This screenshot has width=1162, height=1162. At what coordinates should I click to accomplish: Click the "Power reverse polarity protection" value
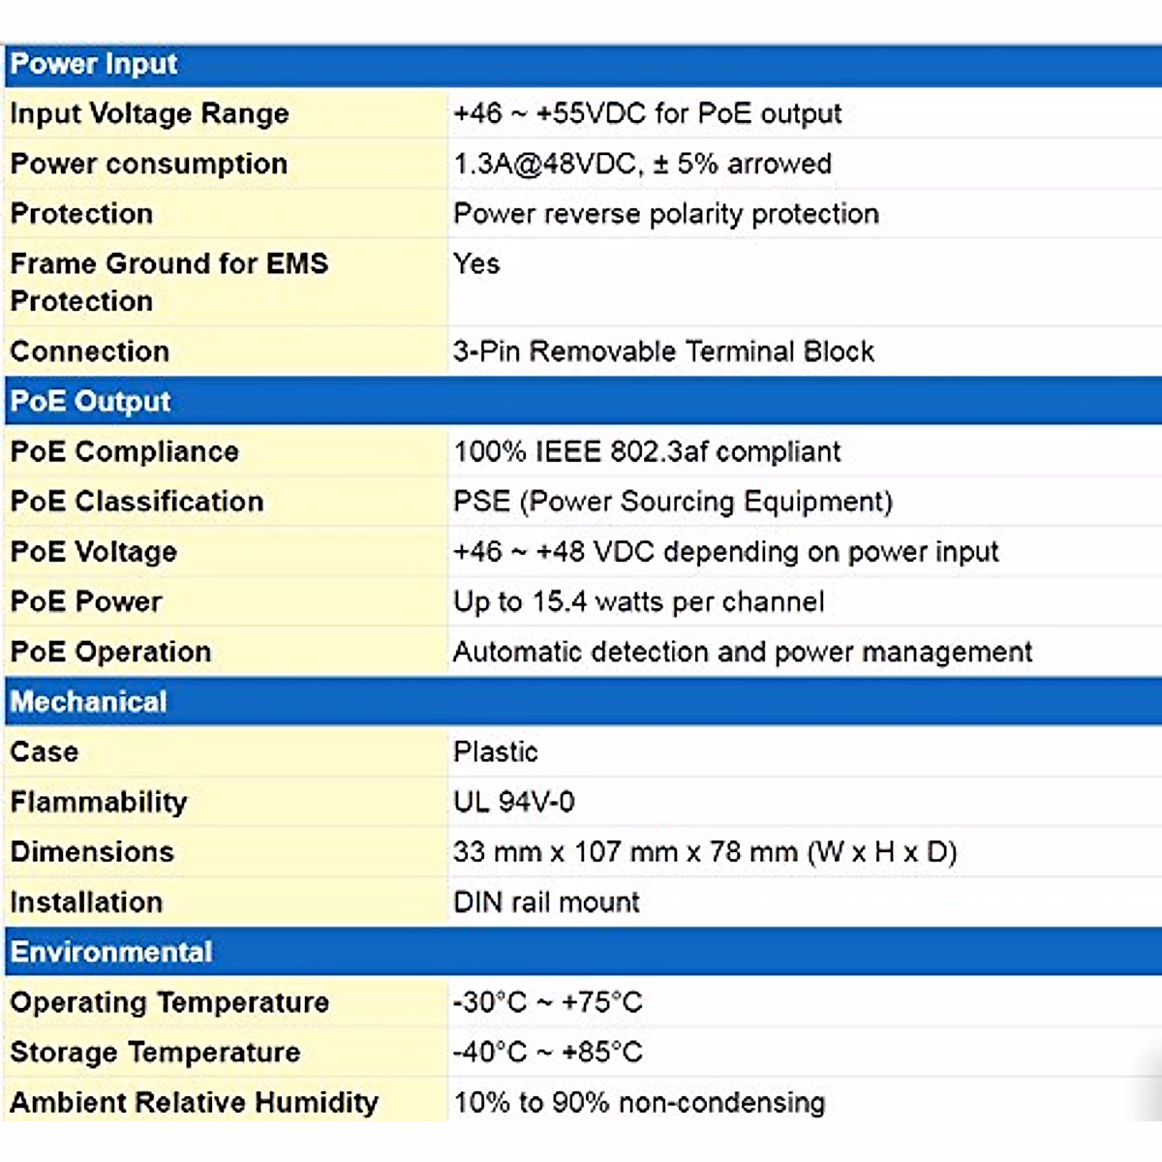point(666,214)
